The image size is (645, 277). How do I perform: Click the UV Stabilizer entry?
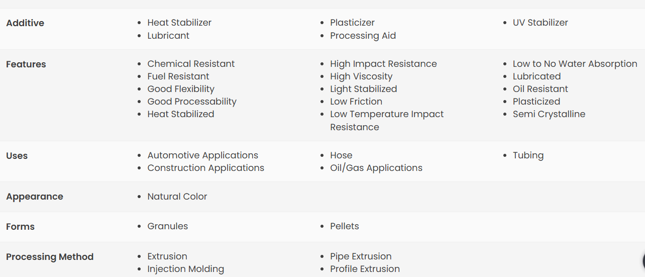click(x=540, y=23)
